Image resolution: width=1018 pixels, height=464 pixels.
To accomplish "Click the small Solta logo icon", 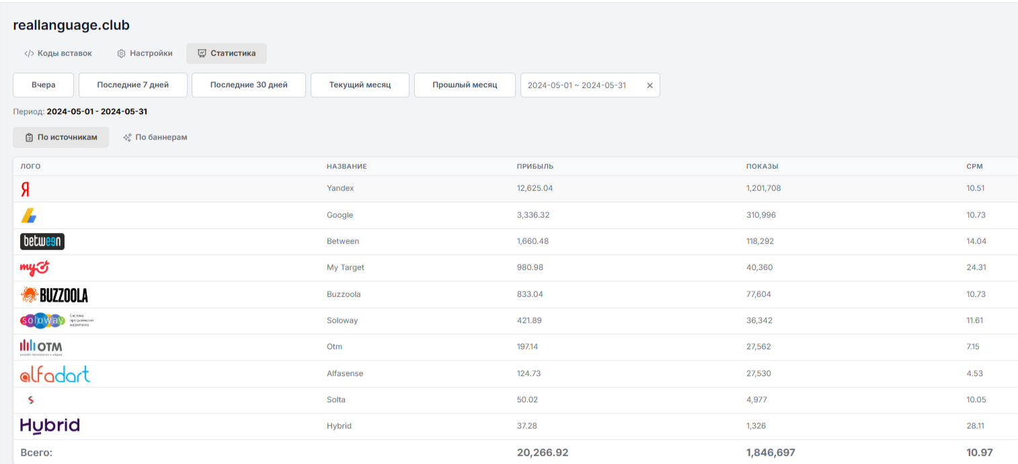I will click(x=30, y=400).
